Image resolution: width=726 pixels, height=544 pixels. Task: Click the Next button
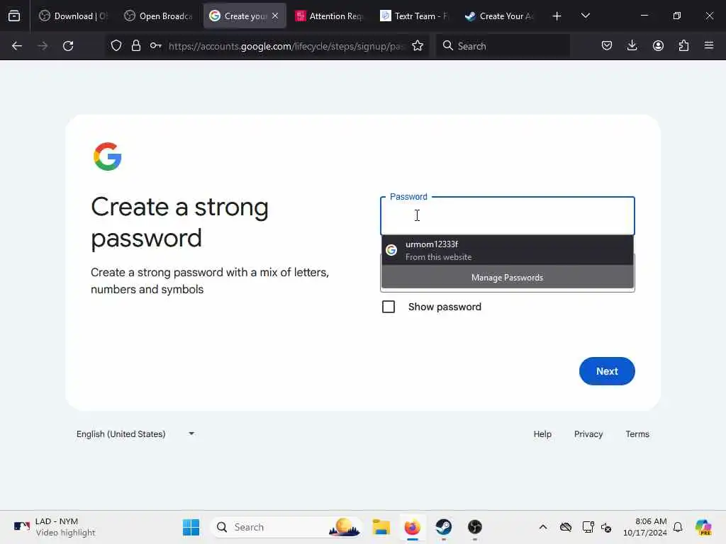pos(607,371)
